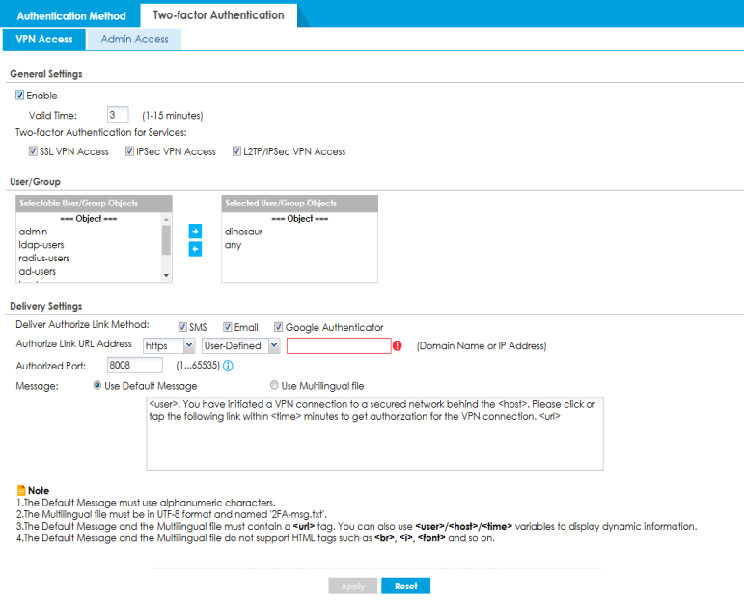Expand the User-Defined dropdown

[x=241, y=345]
